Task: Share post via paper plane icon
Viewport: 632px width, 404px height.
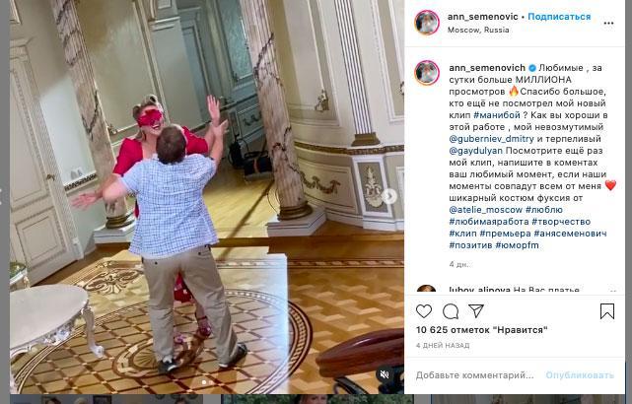Action: (x=476, y=311)
